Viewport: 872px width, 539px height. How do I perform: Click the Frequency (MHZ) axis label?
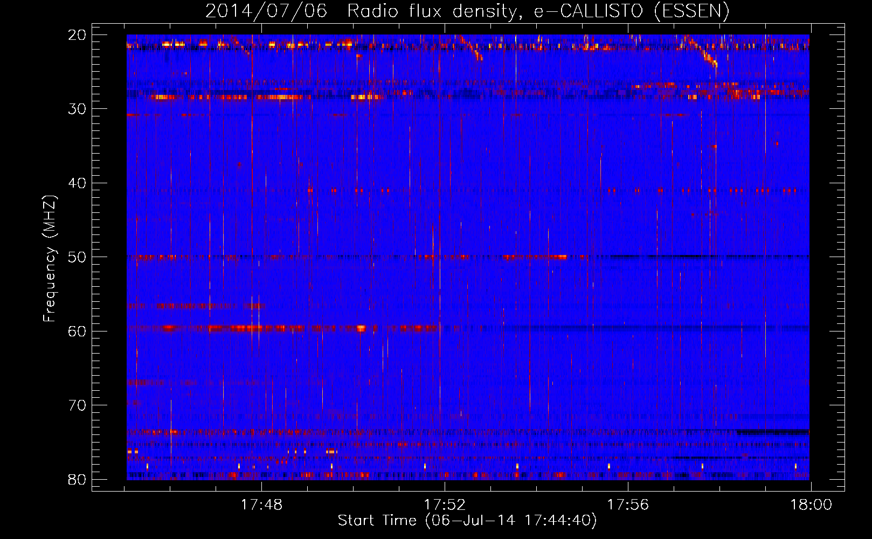coord(50,258)
